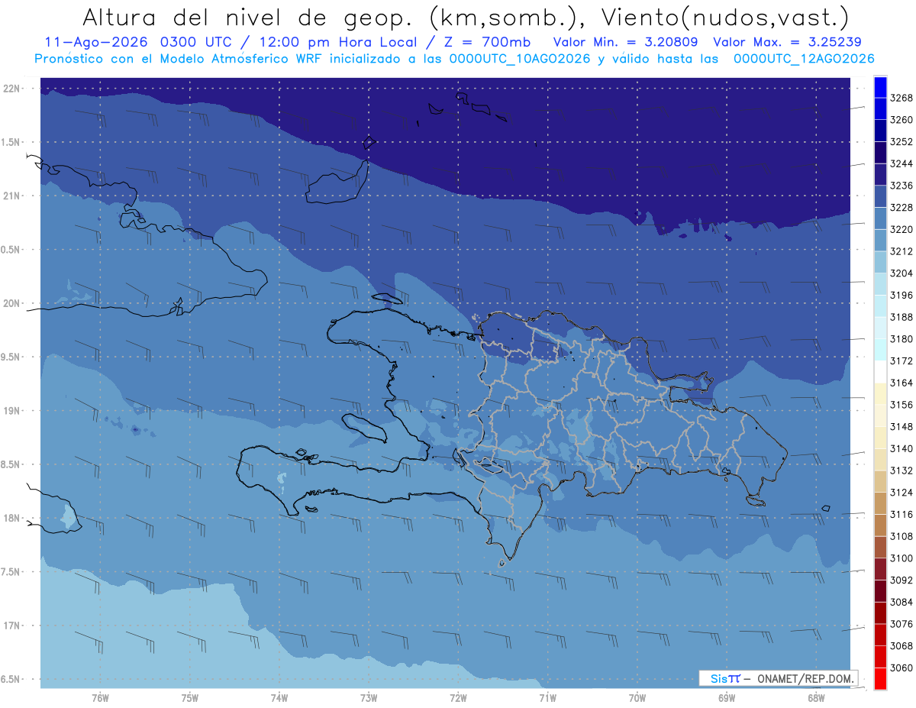Image resolution: width=916 pixels, height=708 pixels.
Task: Click the legend value 3164
Action: pos(901,383)
